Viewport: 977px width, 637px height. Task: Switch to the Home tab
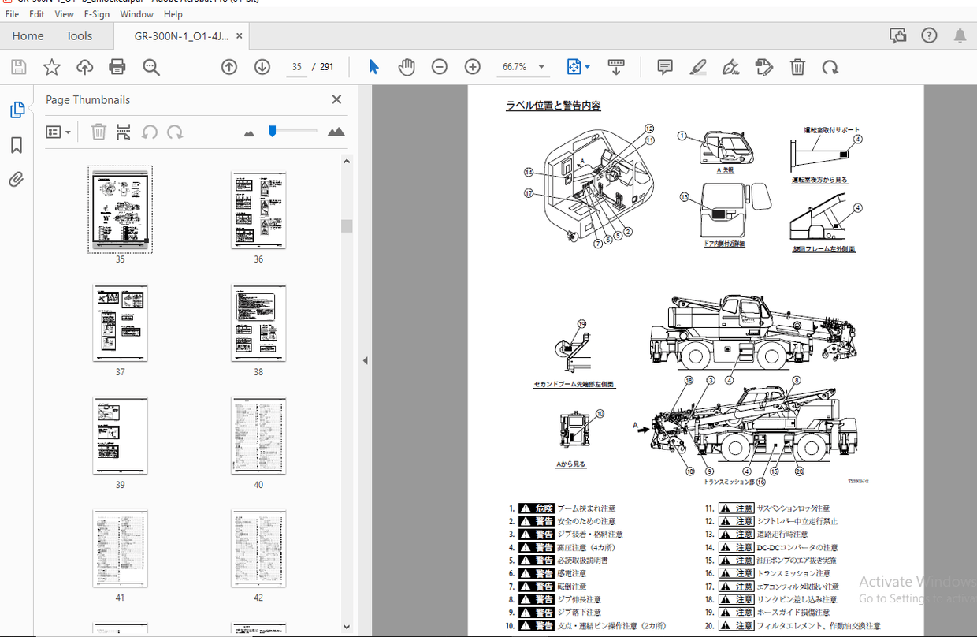[28, 35]
